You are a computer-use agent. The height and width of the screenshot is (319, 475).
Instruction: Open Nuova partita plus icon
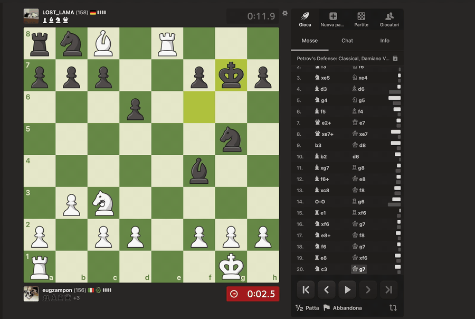click(x=332, y=20)
